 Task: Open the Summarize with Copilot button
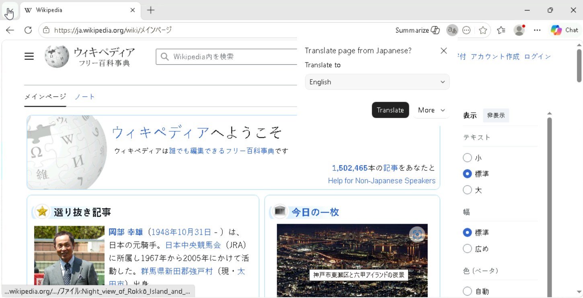pos(417,30)
